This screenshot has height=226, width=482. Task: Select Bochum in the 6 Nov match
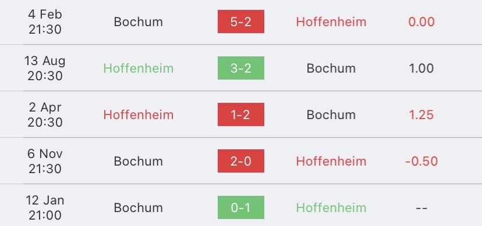point(139,162)
